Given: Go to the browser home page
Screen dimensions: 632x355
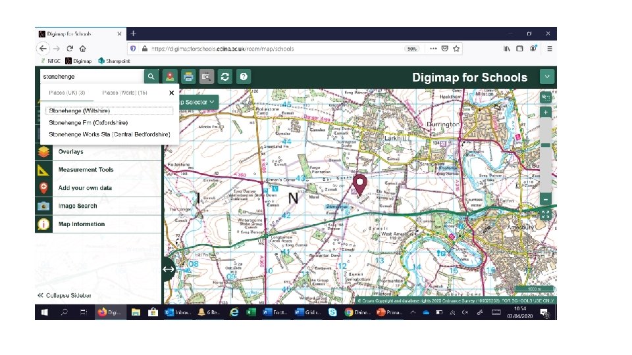Looking at the screenshot, I should [x=83, y=49].
